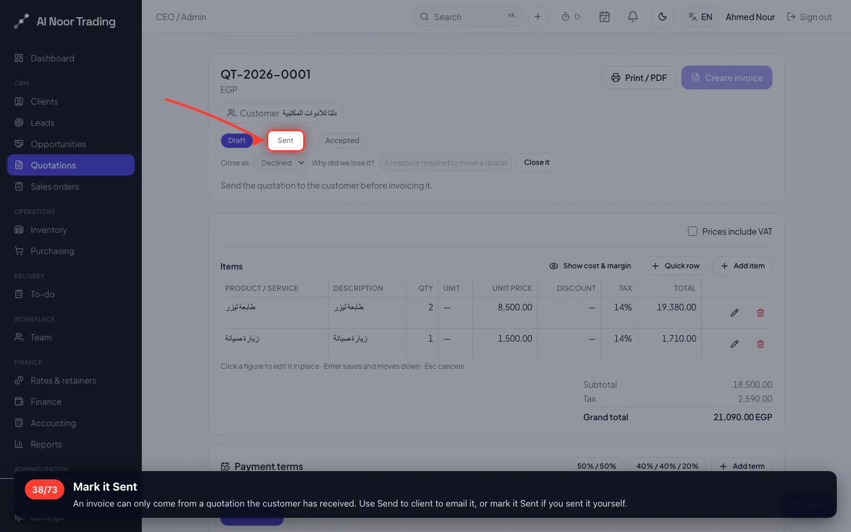
Task: Click Add item button
Action: pyautogui.click(x=742, y=266)
